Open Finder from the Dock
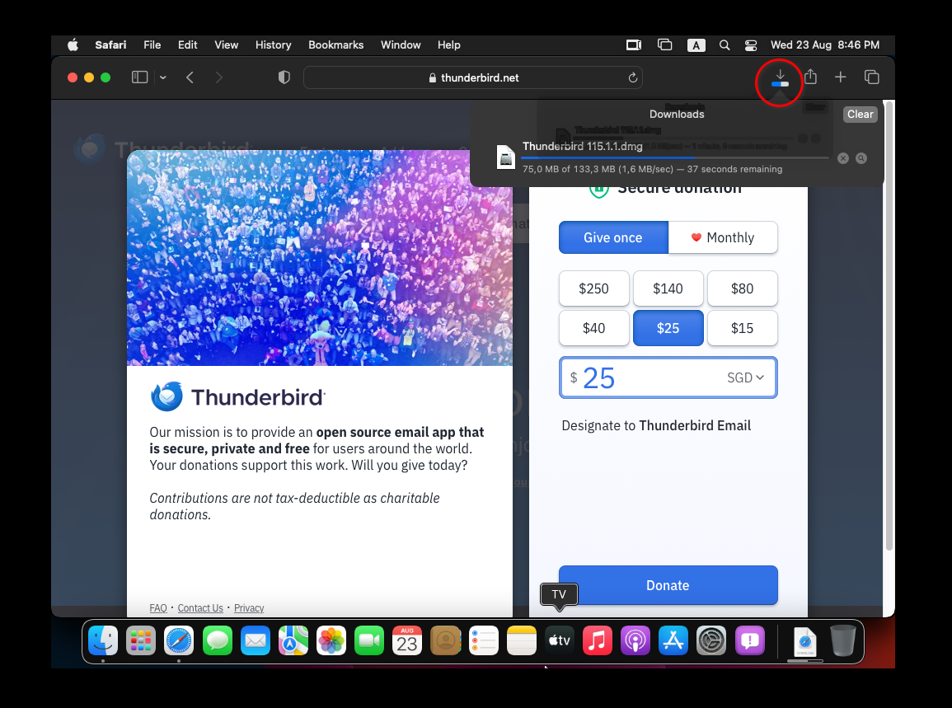The image size is (952, 708). coord(103,640)
